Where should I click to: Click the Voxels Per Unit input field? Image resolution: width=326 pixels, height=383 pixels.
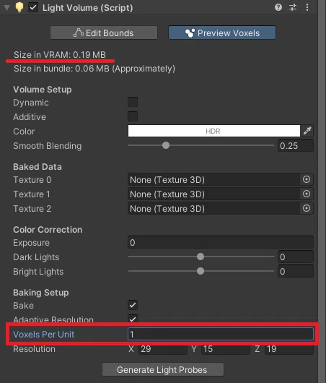(221, 334)
